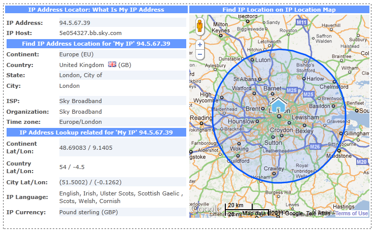Click the M26 motorway badge
Screen dimensions: 375x232
coord(315,147)
